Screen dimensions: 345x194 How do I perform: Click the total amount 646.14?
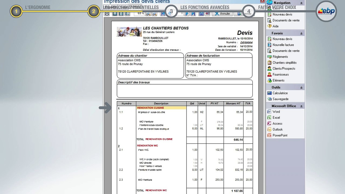tap(238, 140)
